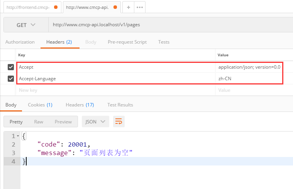Show the response Cookies tab
The image size is (293, 189).
pyautogui.click(x=40, y=105)
